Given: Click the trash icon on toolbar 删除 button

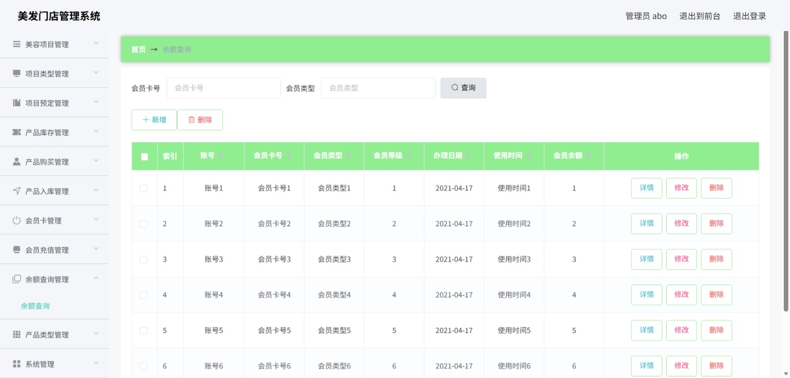Looking at the screenshot, I should coord(191,120).
